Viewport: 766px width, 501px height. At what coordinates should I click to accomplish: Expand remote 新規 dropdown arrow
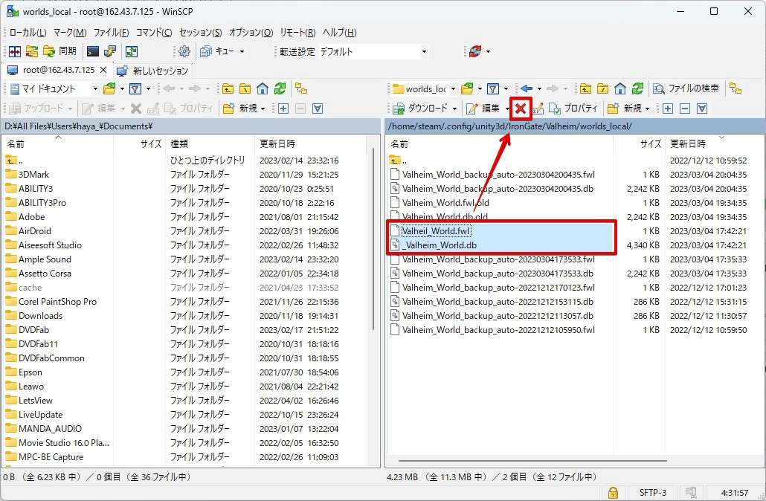[x=647, y=109]
